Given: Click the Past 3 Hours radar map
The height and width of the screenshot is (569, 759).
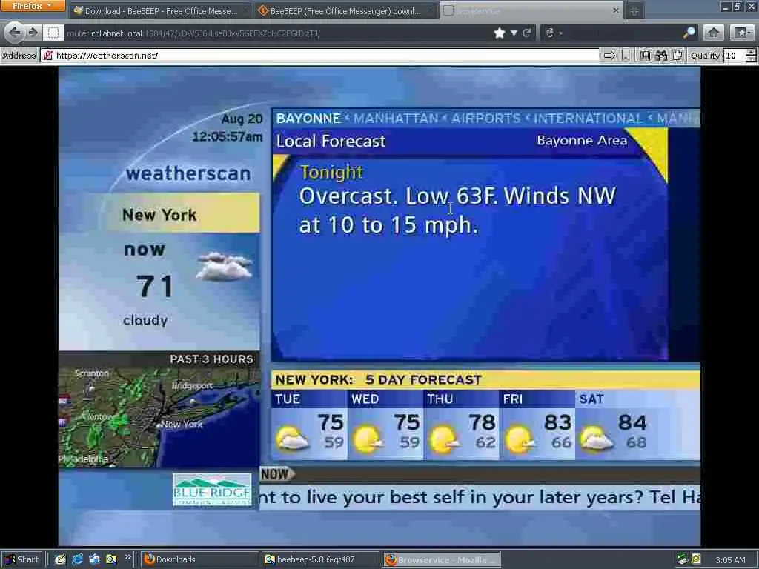Looking at the screenshot, I should [159, 416].
